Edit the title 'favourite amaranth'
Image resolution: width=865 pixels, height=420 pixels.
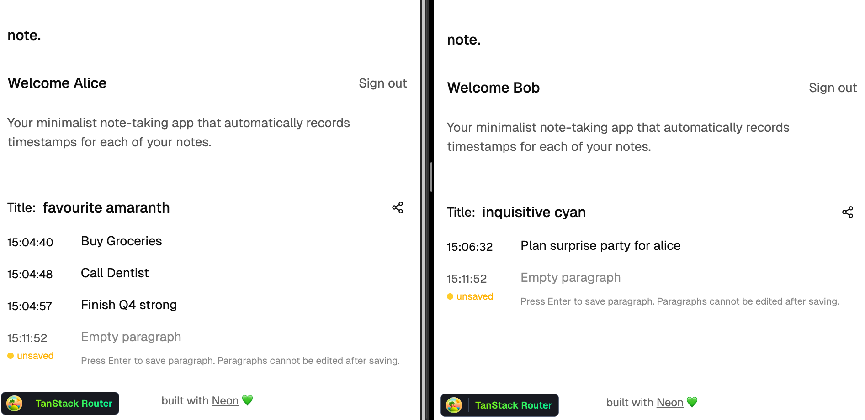[x=106, y=208]
